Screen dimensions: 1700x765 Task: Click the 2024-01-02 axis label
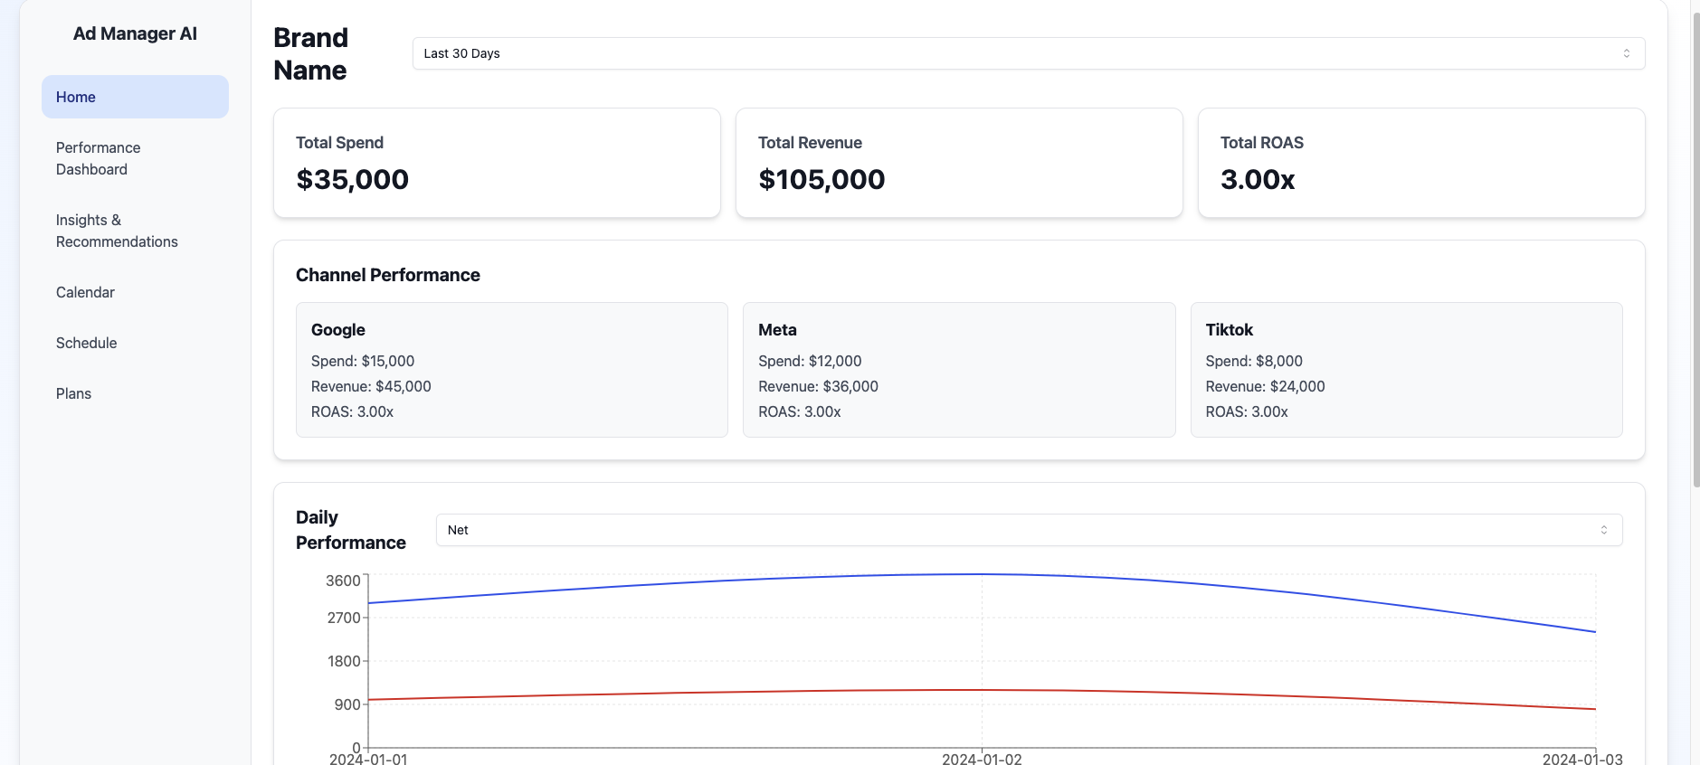coord(982,759)
